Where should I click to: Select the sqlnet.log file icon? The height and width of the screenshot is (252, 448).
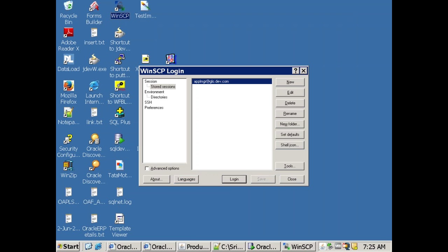click(120, 196)
